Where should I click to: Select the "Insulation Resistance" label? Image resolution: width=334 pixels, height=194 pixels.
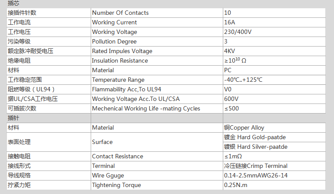click(x=120, y=60)
